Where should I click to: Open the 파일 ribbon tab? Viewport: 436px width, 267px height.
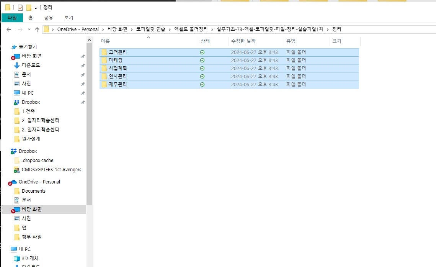point(12,18)
